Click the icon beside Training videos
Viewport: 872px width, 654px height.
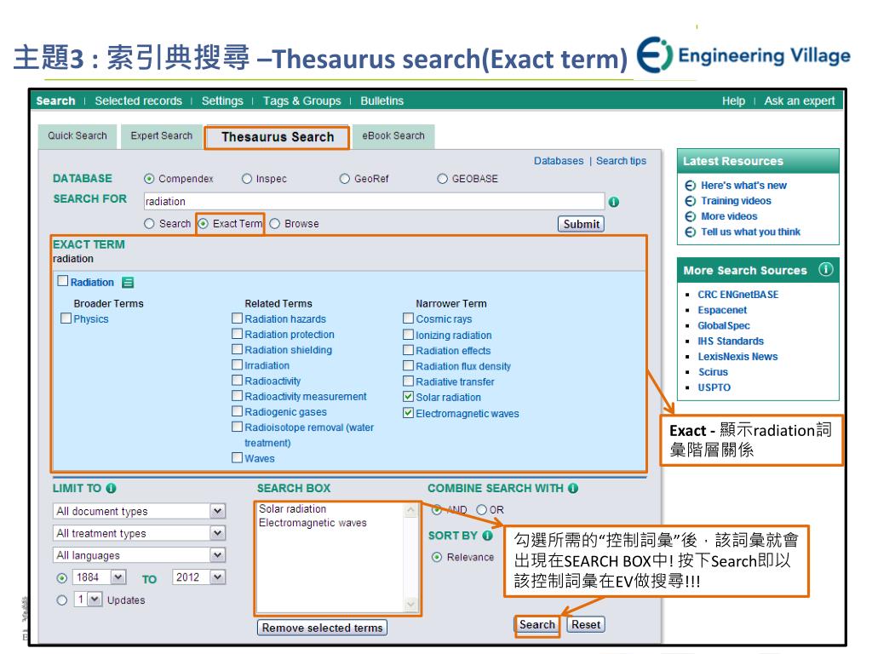(690, 201)
